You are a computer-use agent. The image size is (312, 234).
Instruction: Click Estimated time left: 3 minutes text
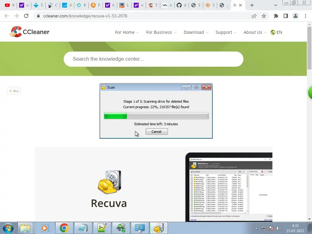click(156, 124)
